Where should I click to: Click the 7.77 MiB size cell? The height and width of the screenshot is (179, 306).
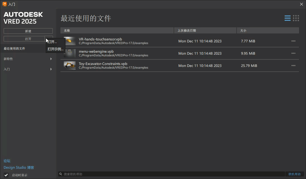[x=248, y=41]
